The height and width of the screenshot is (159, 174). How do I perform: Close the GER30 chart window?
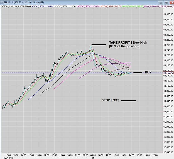pyautogui.click(x=172, y=3)
